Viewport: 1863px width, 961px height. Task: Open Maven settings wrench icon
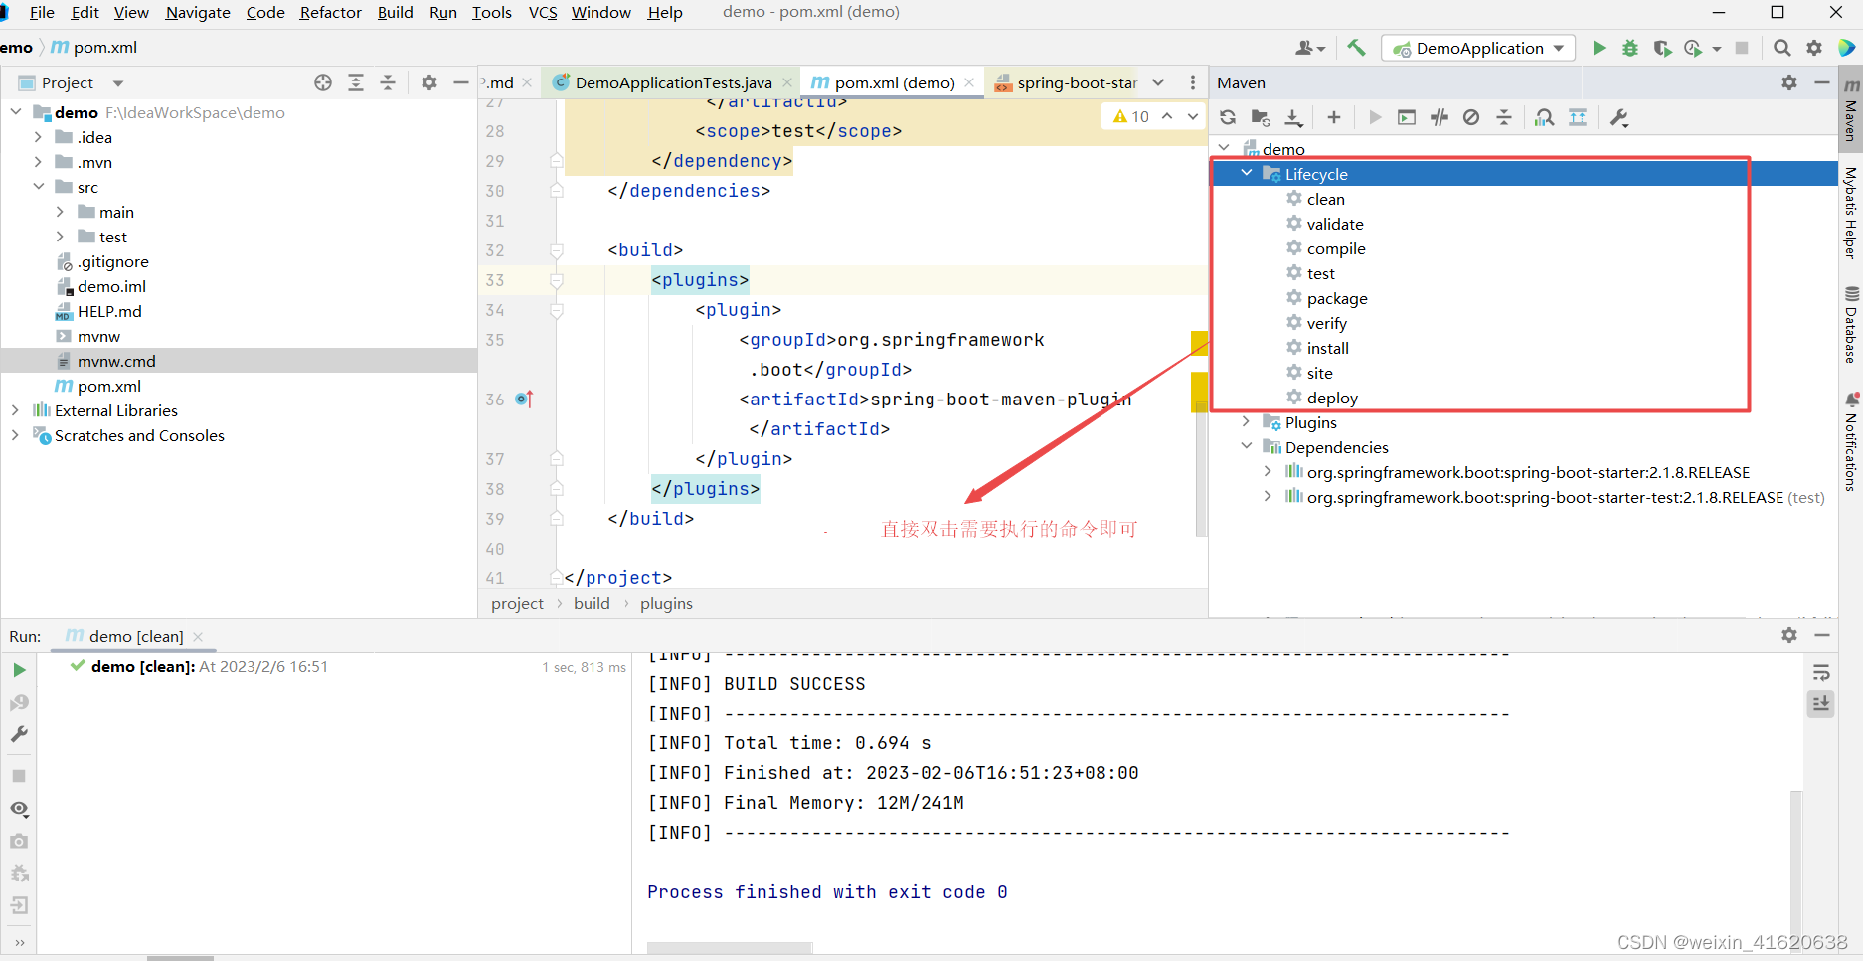click(x=1619, y=117)
